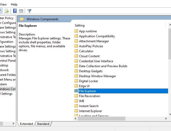This screenshot has height=131, width=171.
Task: Open the View menu
Action: pyautogui.click(x=3, y=4)
